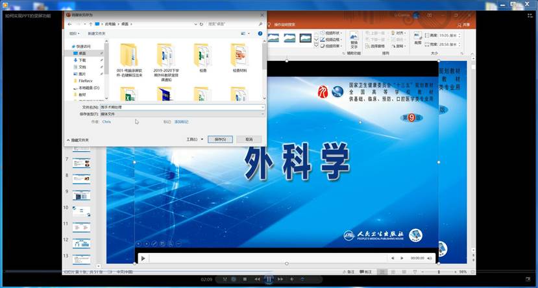This screenshot has width=538, height=288.
Task: Select 桌面 in navigation pane
Action: (82, 53)
